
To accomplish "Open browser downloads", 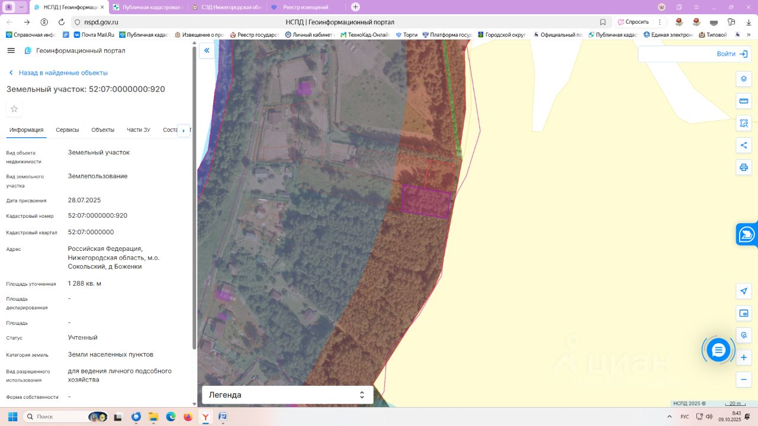I will tap(749, 22).
